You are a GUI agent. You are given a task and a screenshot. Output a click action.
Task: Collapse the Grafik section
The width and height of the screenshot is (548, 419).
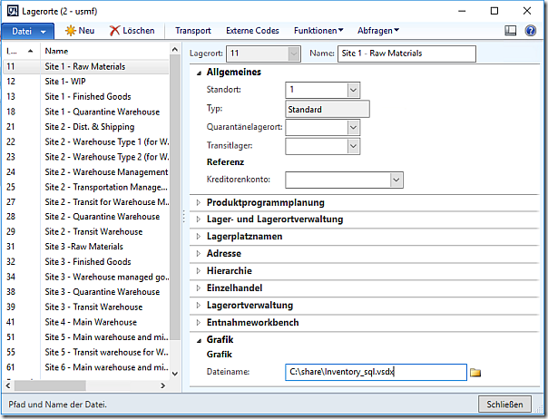tap(199, 341)
